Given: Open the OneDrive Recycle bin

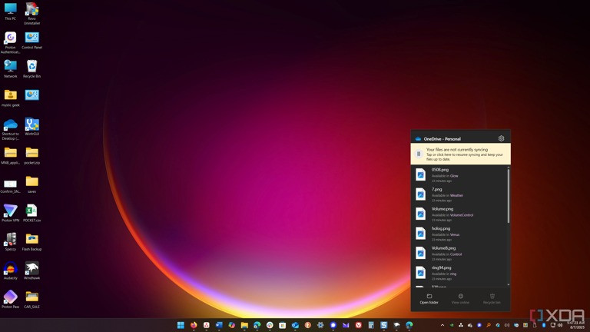Looking at the screenshot, I should (x=492, y=299).
